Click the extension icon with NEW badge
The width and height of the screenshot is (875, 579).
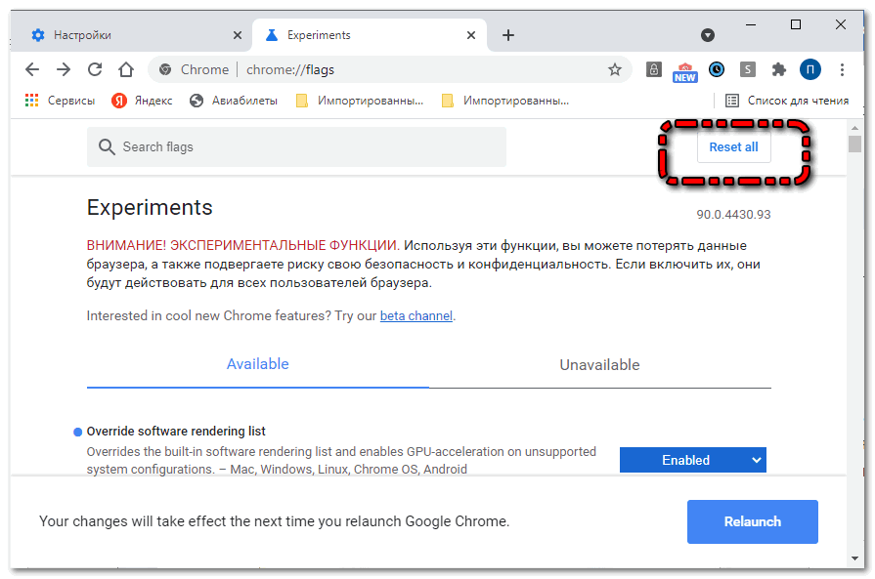[x=684, y=72]
